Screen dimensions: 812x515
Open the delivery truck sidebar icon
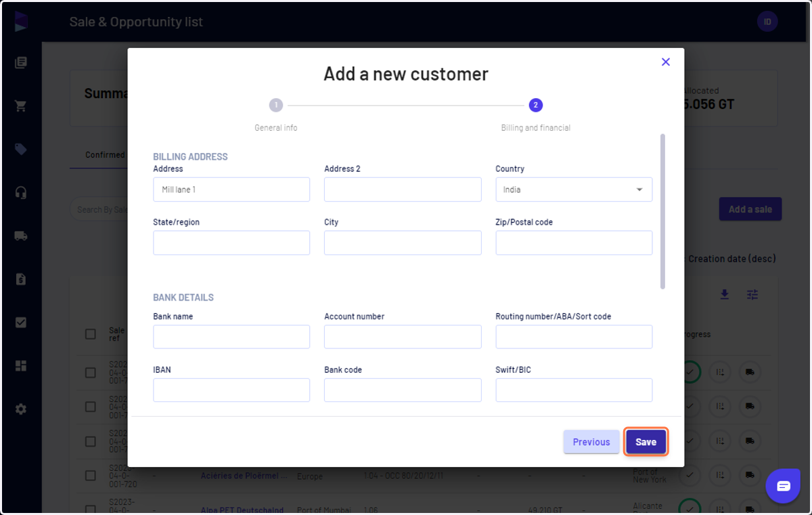point(21,236)
